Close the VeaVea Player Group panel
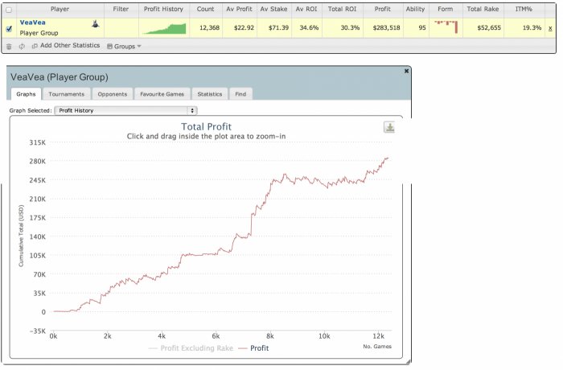The height and width of the screenshot is (370, 563). pos(406,71)
